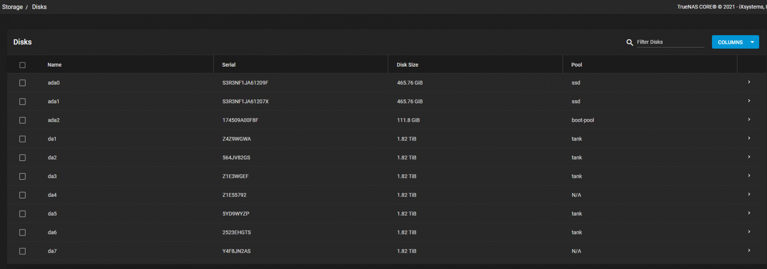Click the da4 disk name
Image resolution: width=767 pixels, height=269 pixels.
[x=52, y=195]
